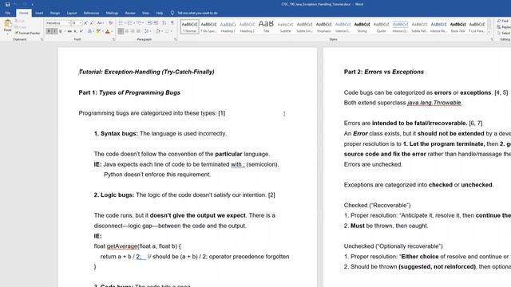This screenshot has width=511, height=287.
Task: Decrease font size with Shrink Font
Action: tap(92, 23)
